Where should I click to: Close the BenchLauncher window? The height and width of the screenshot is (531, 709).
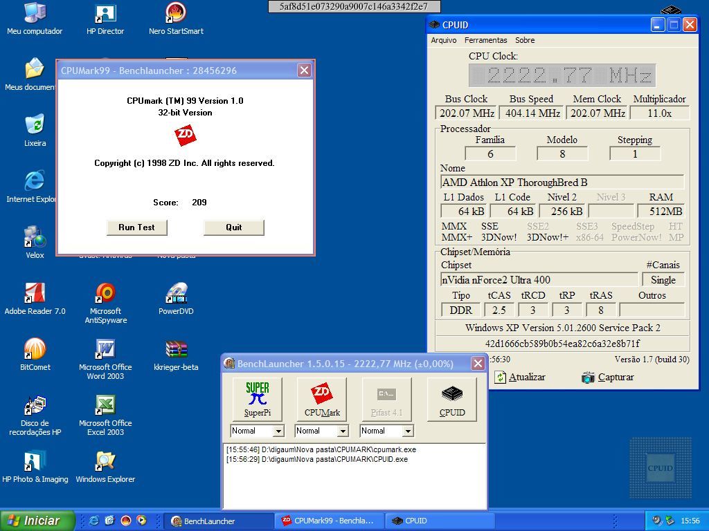[x=478, y=364]
